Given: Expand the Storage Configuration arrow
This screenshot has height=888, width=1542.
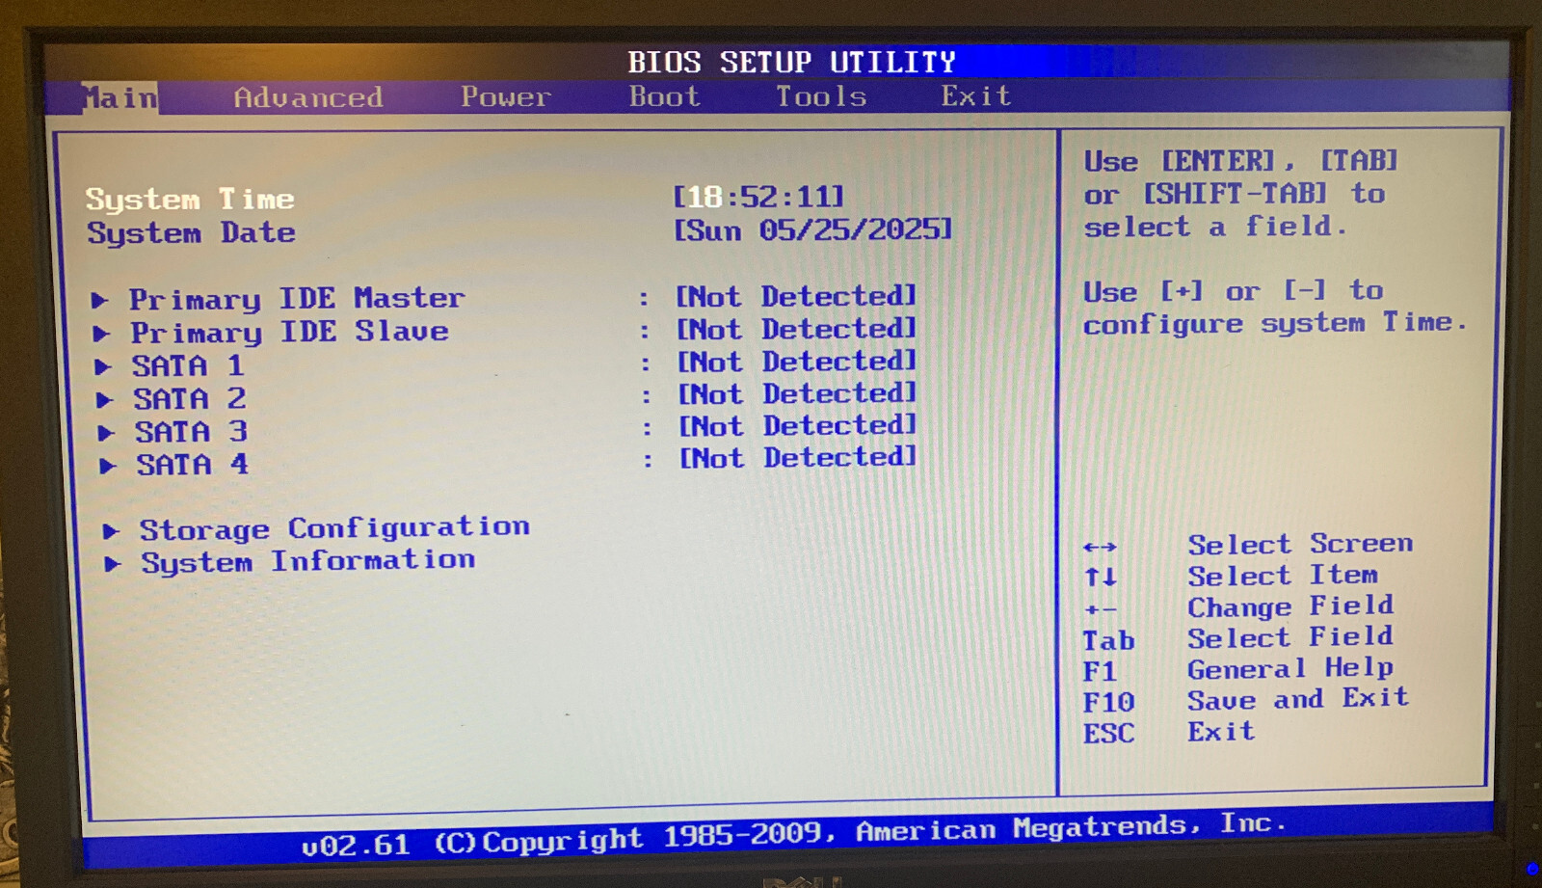Looking at the screenshot, I should coord(112,531).
